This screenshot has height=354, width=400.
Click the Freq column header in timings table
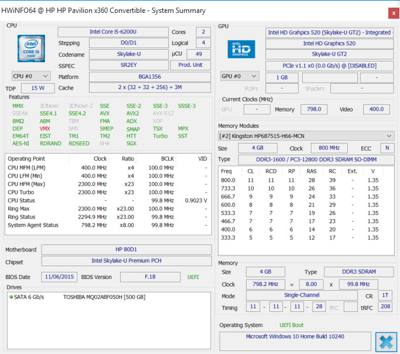[x=226, y=171]
